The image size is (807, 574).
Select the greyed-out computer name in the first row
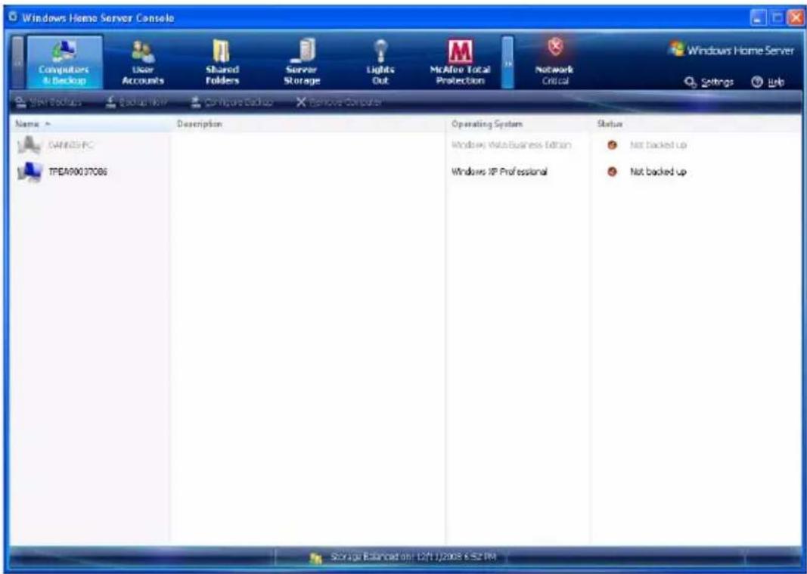point(71,145)
